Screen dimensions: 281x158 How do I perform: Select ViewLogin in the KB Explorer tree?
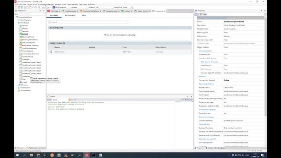pos(26,60)
